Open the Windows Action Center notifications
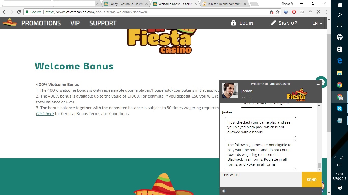This screenshot has width=348, height=195. [339, 188]
